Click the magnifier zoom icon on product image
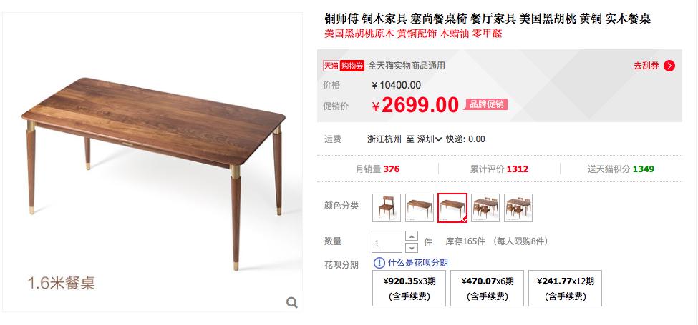 pos(292,303)
